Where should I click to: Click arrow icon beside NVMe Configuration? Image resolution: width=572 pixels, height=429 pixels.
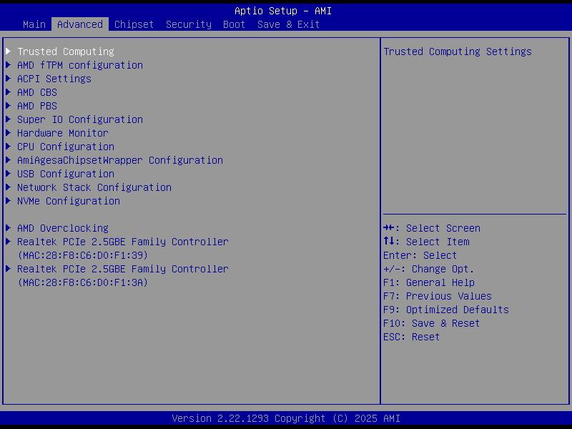point(9,201)
